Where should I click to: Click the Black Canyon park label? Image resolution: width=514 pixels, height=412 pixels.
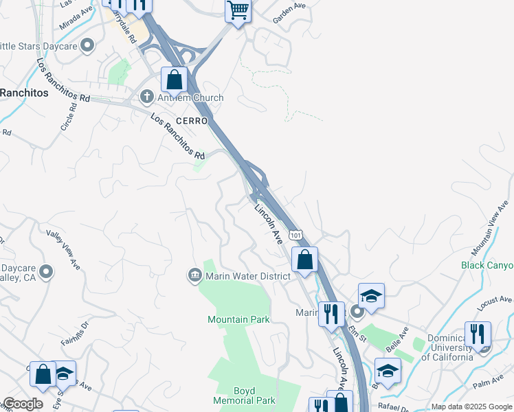point(487,265)
